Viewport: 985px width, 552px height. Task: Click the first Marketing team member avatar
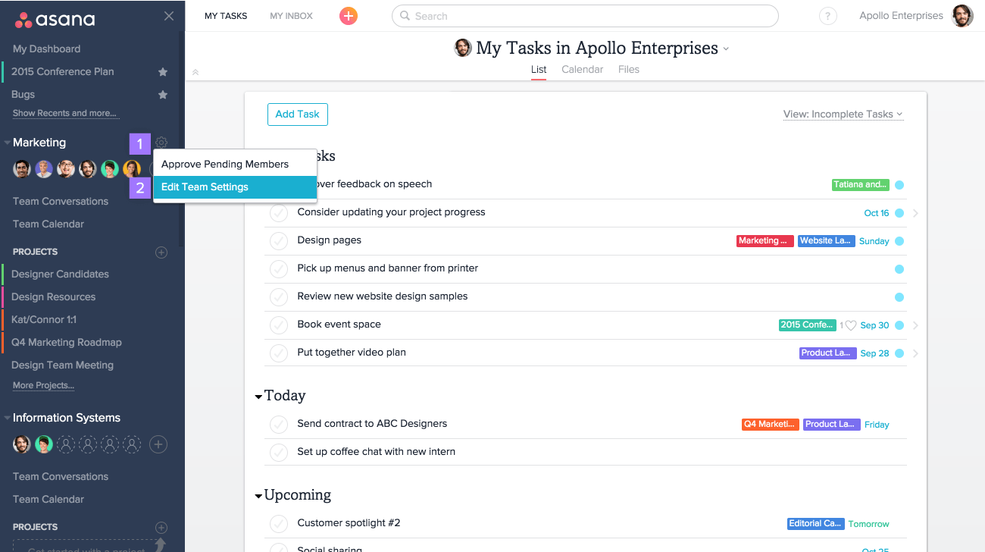[22, 169]
